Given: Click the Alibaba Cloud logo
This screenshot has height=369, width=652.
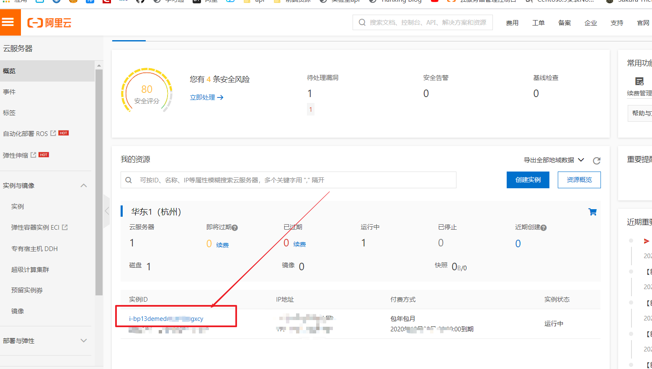Looking at the screenshot, I should pos(49,23).
